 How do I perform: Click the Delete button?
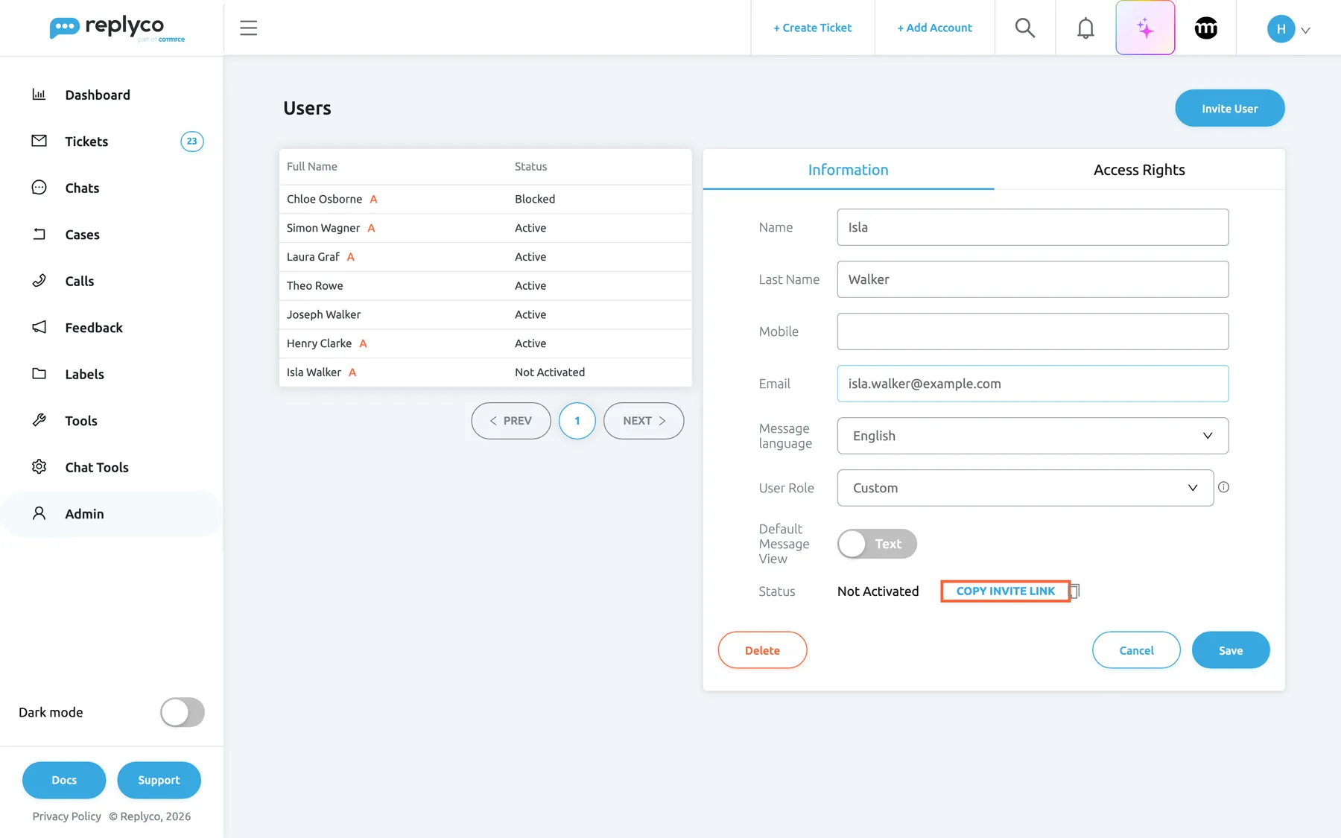(x=762, y=650)
